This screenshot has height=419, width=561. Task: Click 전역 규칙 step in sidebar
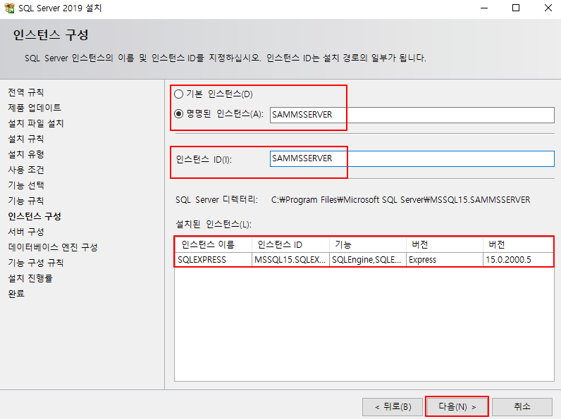point(26,92)
